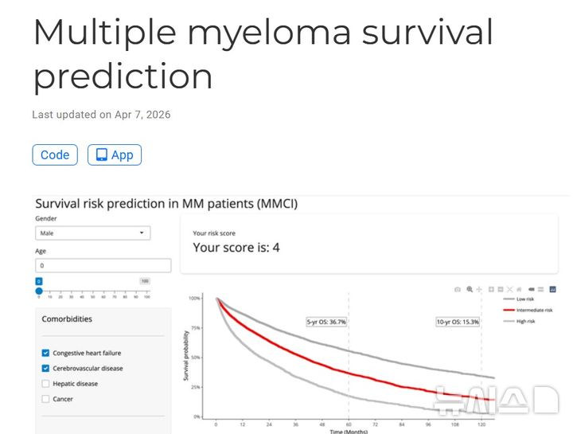573x434 pixels.
Task: Select the Zoom magnifier tool in plot toolbar
Action: pos(470,290)
